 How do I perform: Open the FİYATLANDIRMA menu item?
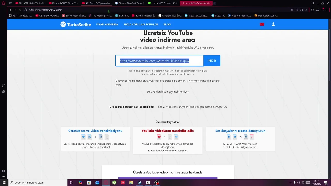click(107, 24)
